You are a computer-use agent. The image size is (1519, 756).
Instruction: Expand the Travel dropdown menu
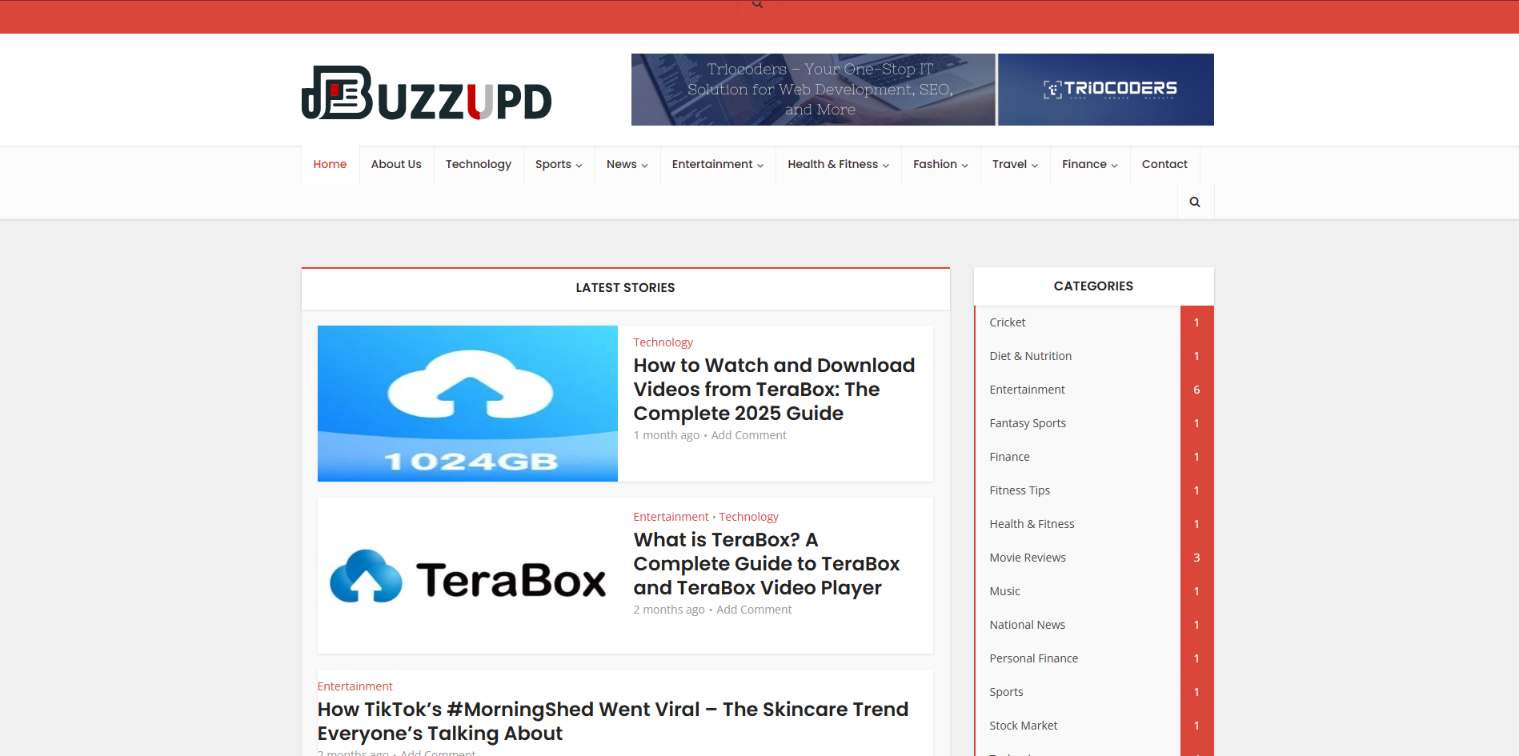pyautogui.click(x=1015, y=164)
